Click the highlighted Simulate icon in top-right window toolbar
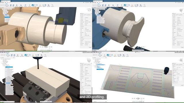The image size is (184, 103). (x=125, y=5)
